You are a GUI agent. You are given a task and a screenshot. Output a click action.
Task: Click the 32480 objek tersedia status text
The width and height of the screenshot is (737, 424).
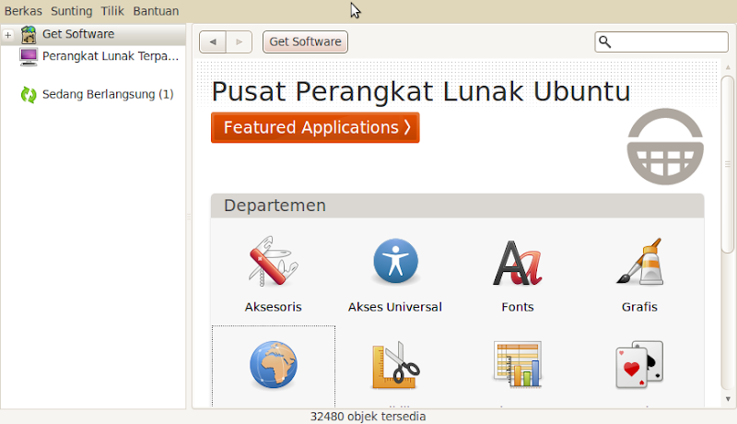(368, 417)
